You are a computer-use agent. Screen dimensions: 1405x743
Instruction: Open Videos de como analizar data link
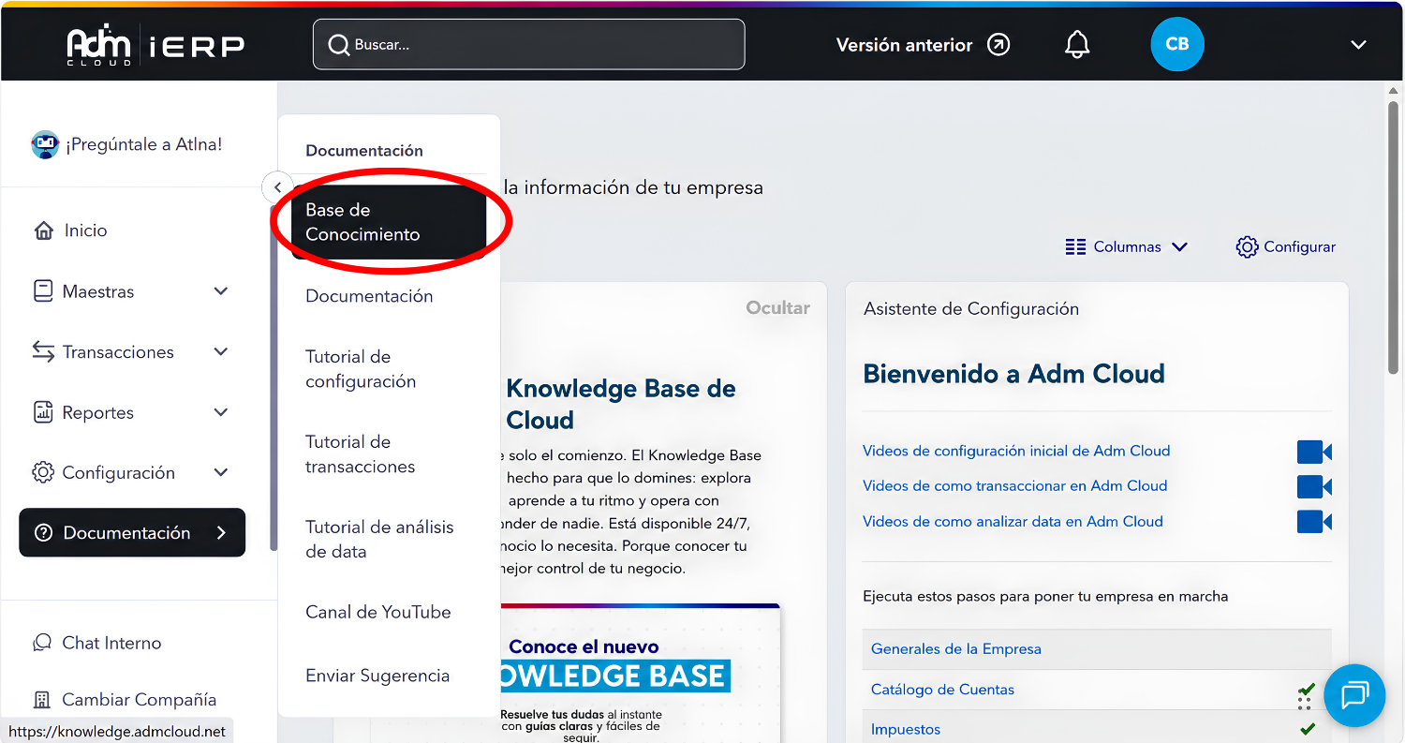point(1013,521)
